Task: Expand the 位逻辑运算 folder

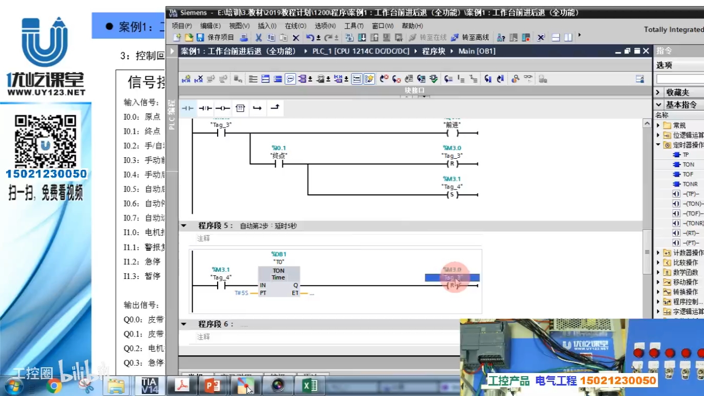Action: (658, 135)
